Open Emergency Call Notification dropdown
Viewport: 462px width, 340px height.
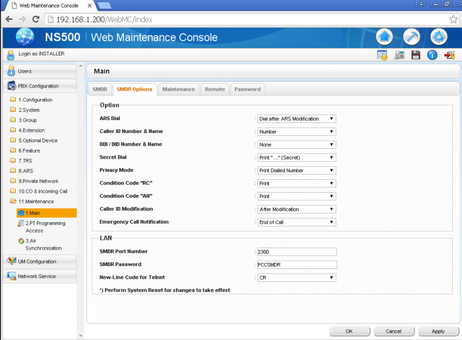click(x=296, y=222)
